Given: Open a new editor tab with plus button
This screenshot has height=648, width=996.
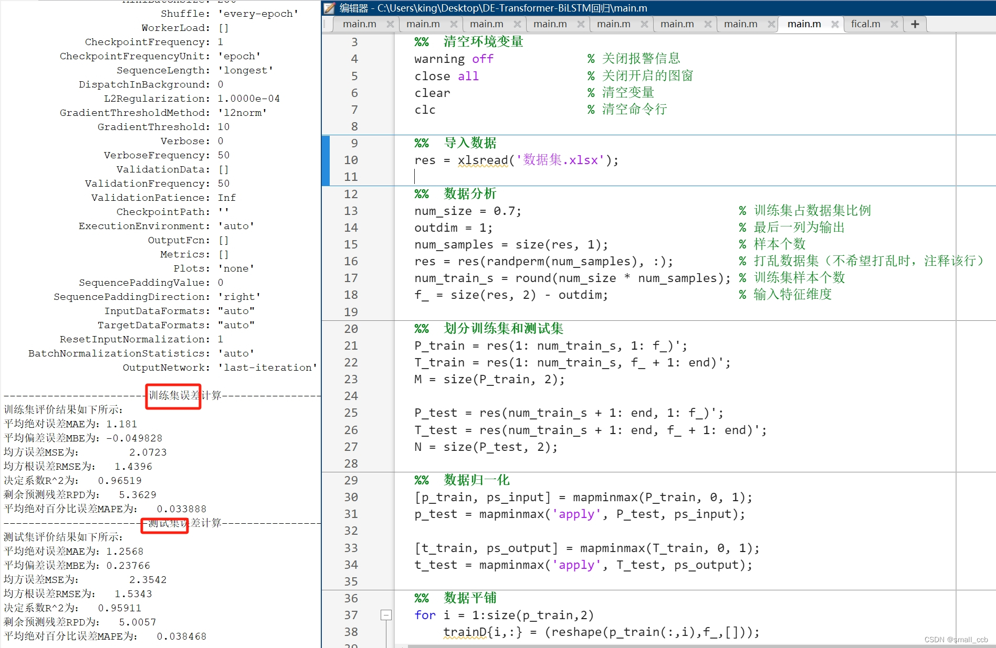Looking at the screenshot, I should (x=915, y=24).
